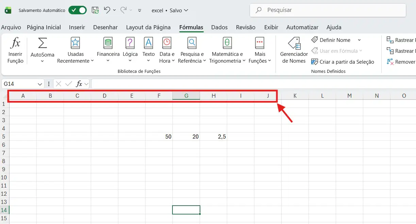This screenshot has height=224, width=416.
Task: Open the Texto functions library
Action: pos(148,50)
